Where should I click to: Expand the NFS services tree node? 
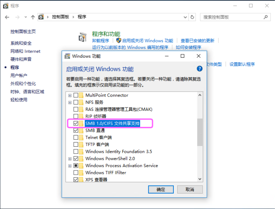point(70,102)
